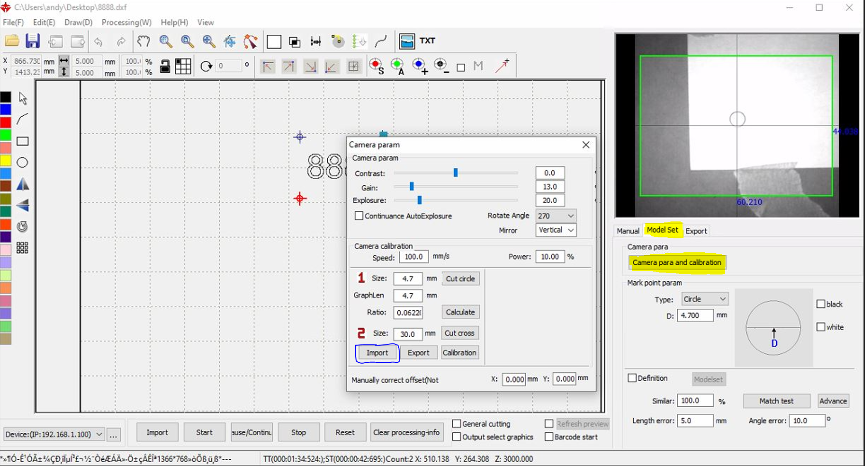Click the lock aspect ratio icon

click(x=165, y=66)
